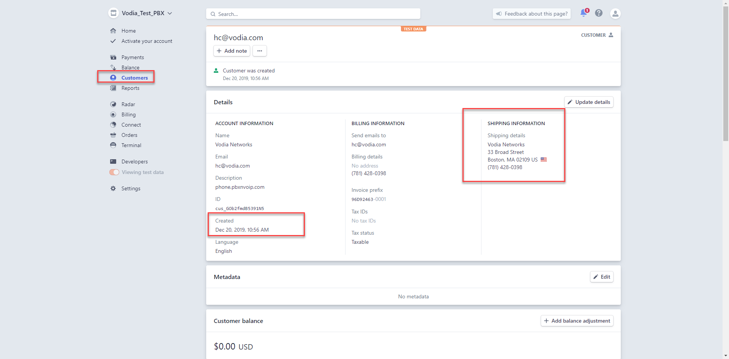
Task: Click into the Search input field
Action: point(313,14)
